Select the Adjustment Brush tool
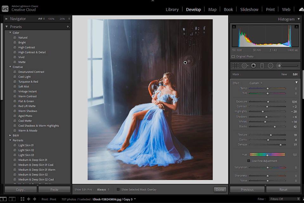This screenshot has height=203, width=304. [x=279, y=66]
